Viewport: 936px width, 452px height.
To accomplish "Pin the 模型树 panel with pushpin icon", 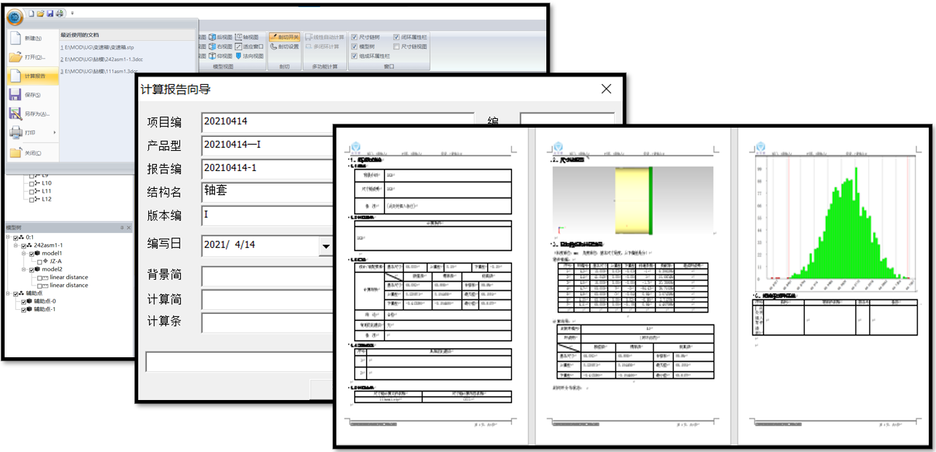I will click(x=122, y=228).
